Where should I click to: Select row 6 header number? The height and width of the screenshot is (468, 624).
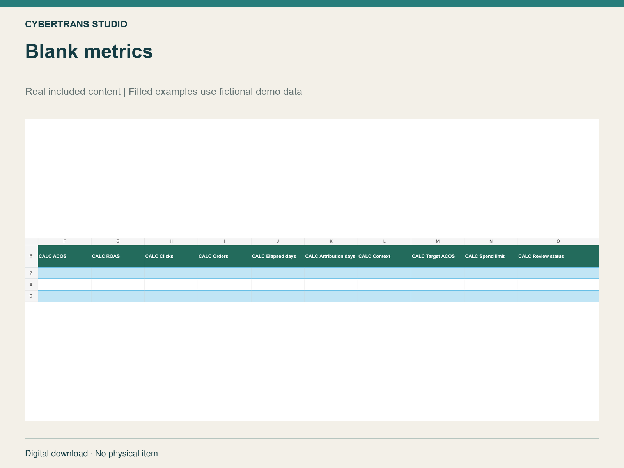(x=31, y=256)
